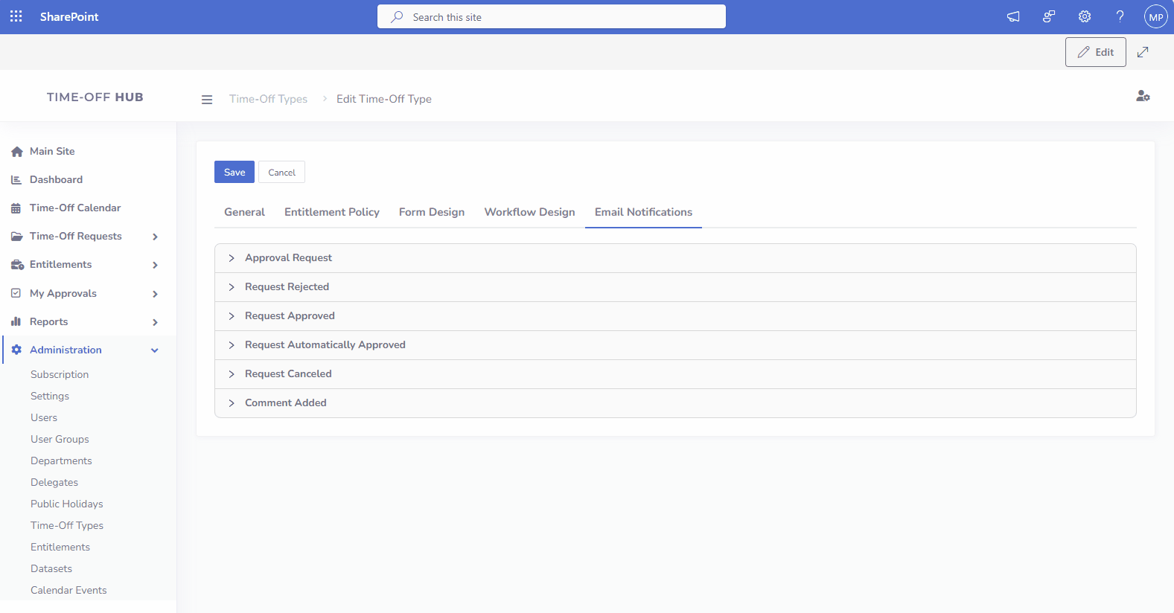Click the Time-Off Types breadcrumb link
This screenshot has width=1174, height=613.
click(268, 99)
